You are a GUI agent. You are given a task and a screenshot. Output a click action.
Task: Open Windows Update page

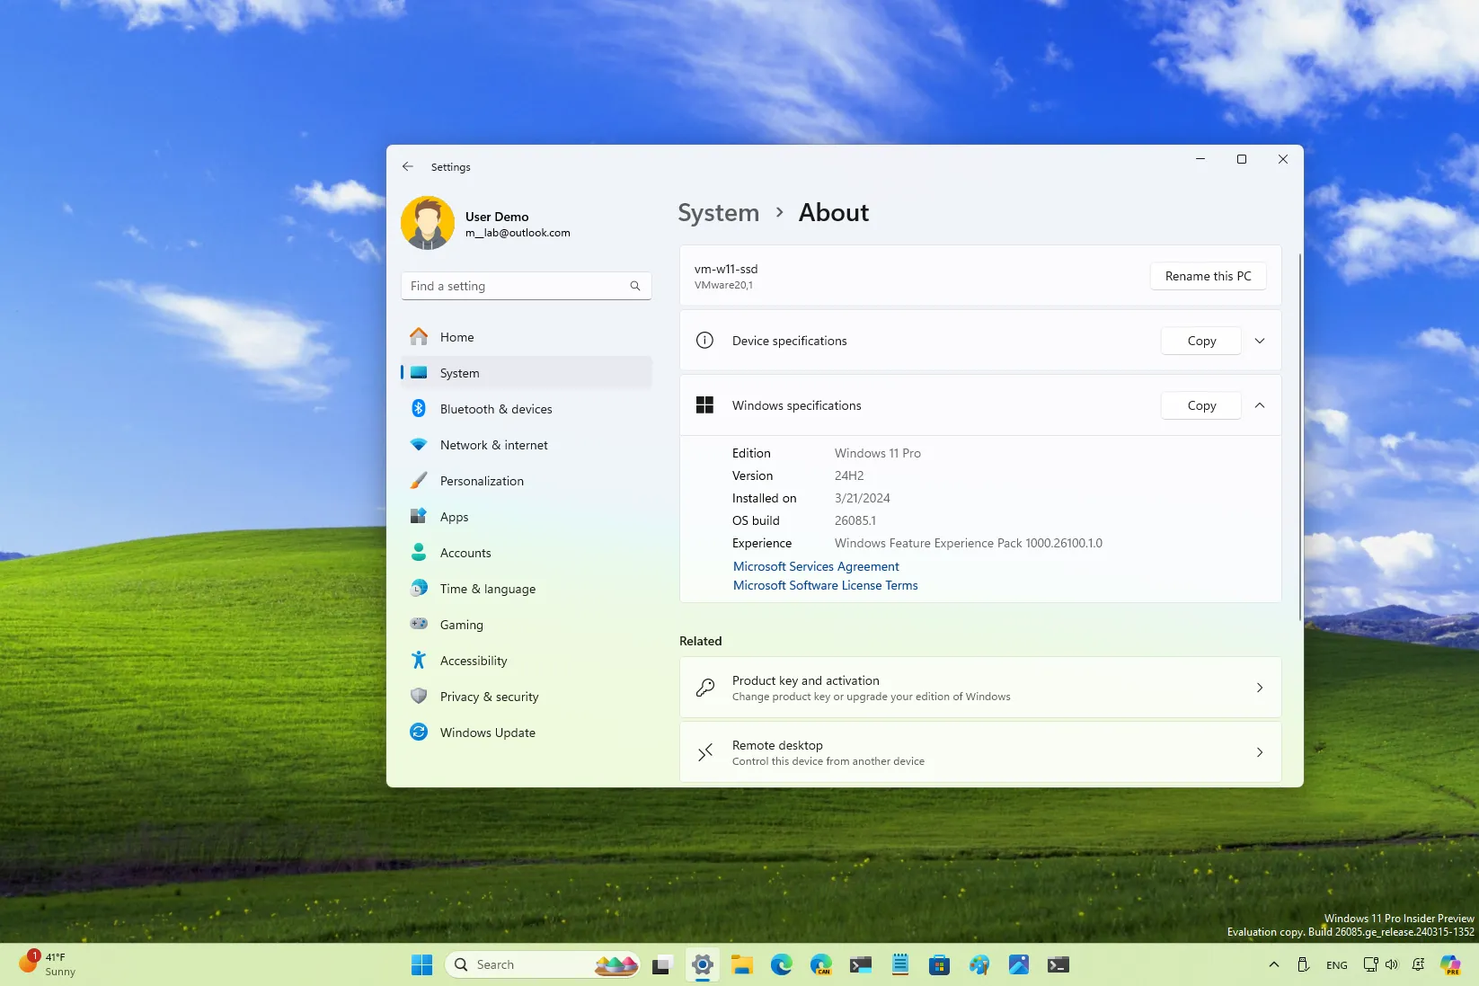(527, 733)
